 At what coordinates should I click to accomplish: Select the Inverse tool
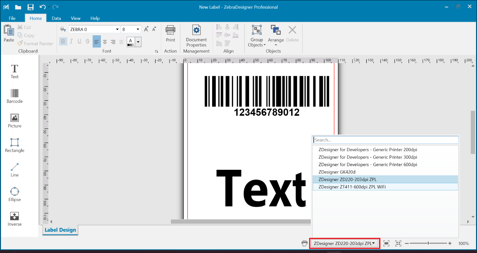click(15, 219)
